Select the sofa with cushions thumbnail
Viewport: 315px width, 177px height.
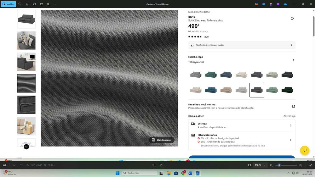[x=26, y=41]
